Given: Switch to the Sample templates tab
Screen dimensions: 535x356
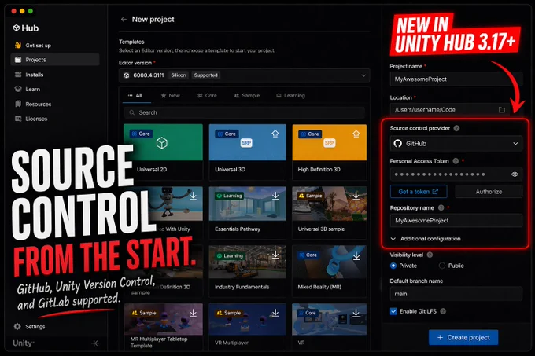Looking at the screenshot, I should pos(247,96).
